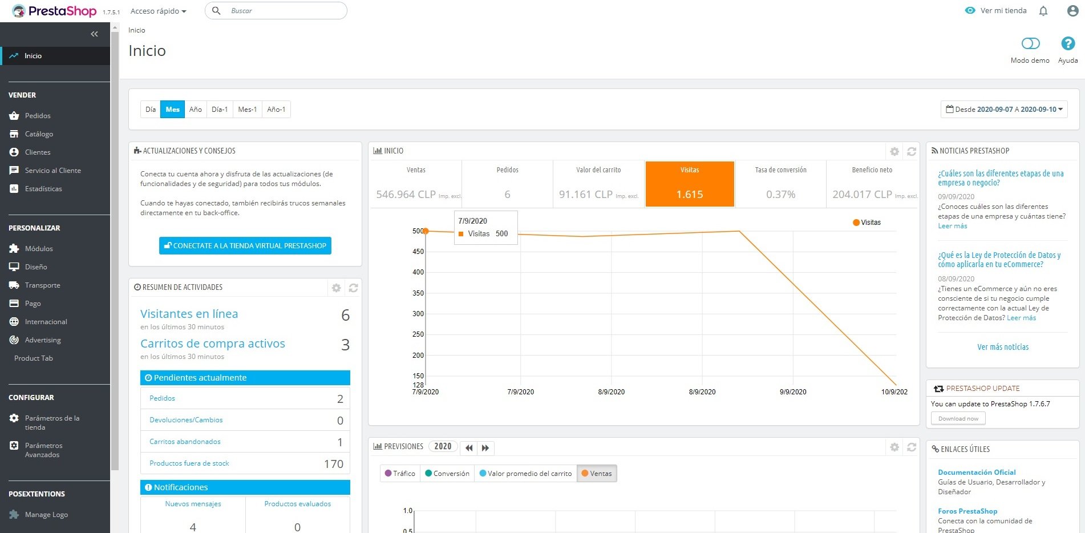
Task: Click the Clientes person icon in sidebar
Action: point(14,152)
